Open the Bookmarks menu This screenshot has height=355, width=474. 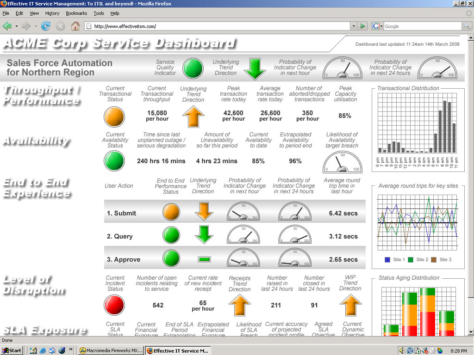[76, 13]
